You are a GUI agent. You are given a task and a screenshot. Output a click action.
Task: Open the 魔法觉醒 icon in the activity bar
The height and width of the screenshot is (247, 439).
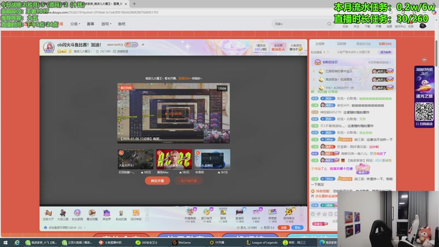(x=92, y=215)
